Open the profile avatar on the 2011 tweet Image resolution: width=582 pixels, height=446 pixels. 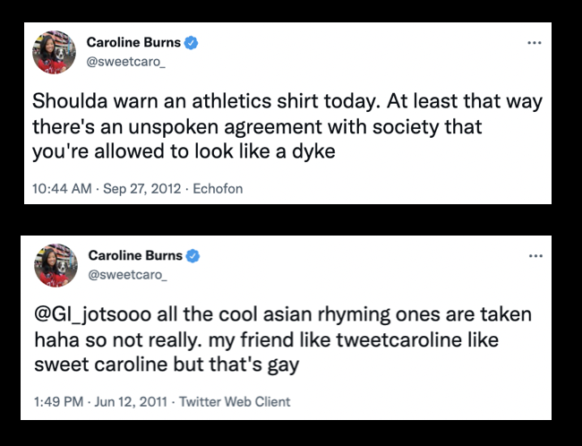click(x=55, y=266)
